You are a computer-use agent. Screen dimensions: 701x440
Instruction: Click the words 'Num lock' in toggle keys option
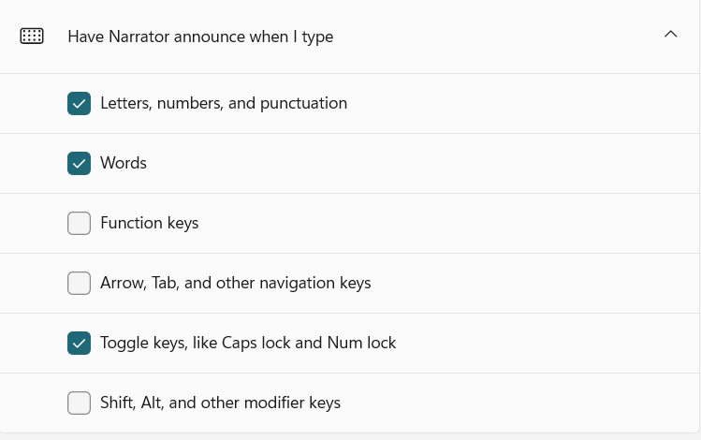[x=361, y=343]
